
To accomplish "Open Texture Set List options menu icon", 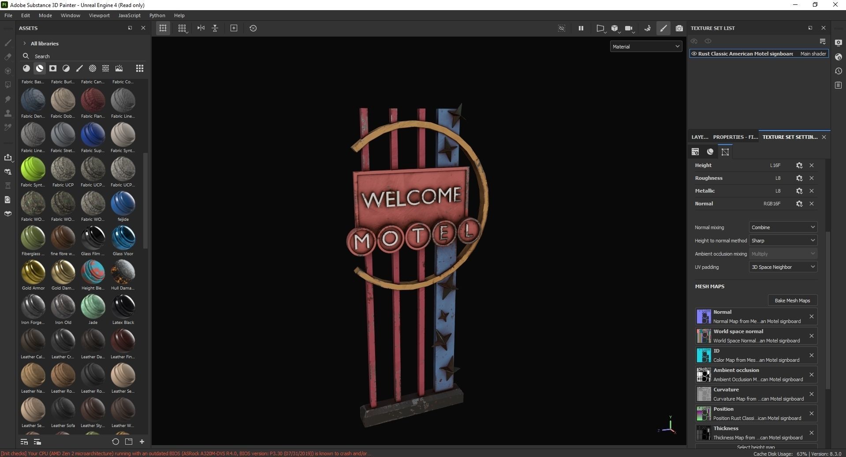I will (823, 41).
